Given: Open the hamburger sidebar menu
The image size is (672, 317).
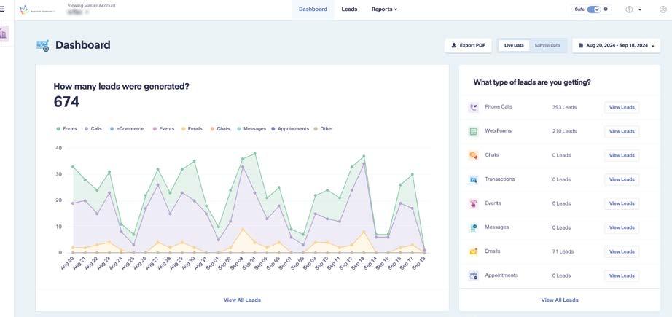Looking at the screenshot, I should pos(2,9).
